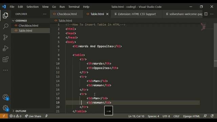Viewport: 217px width, 122px height.
Task: Start Live Share session
Action: 33,116
